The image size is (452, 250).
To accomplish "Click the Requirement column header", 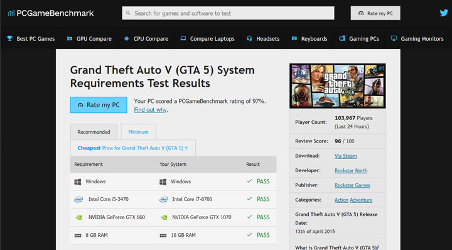I will click(89, 165).
